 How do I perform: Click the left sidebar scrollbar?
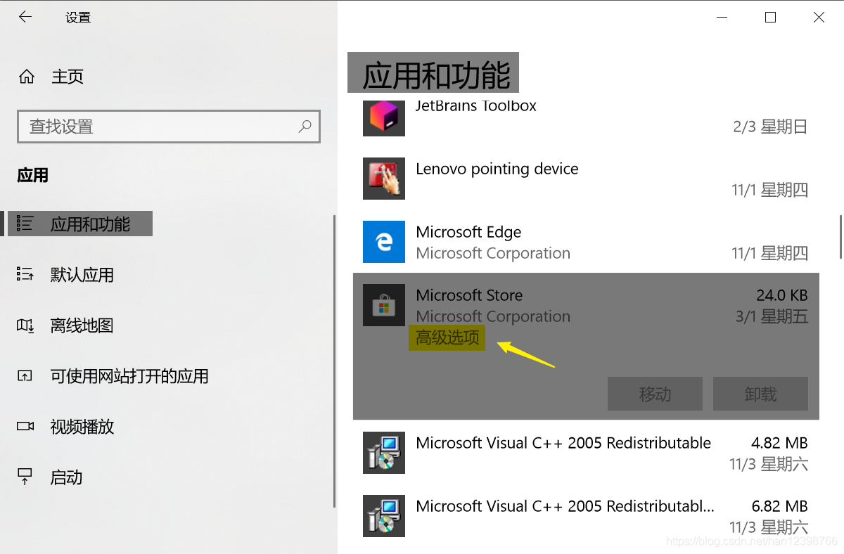(x=334, y=361)
